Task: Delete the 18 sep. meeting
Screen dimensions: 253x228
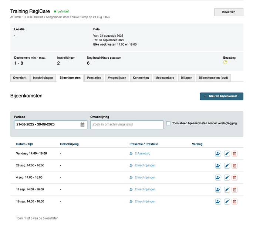Action: click(x=235, y=201)
